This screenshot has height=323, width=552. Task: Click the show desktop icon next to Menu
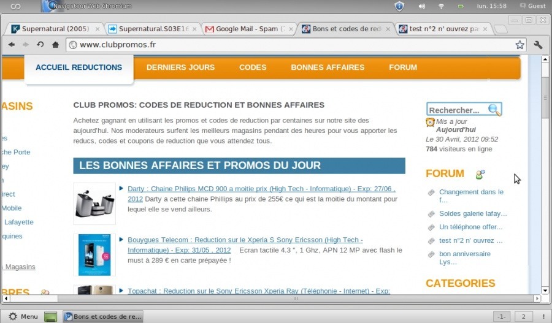click(x=51, y=317)
